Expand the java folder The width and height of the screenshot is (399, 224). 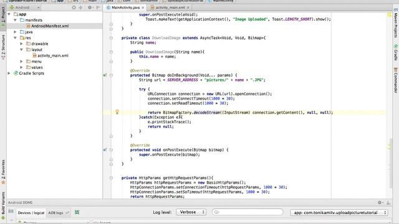[15, 32]
